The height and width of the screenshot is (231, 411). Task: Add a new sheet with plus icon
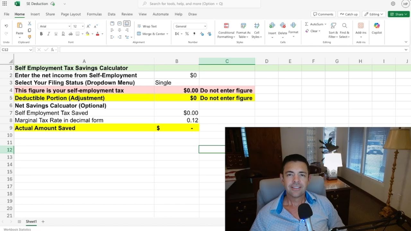click(x=43, y=221)
